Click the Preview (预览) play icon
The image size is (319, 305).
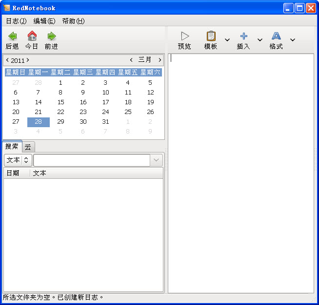pos(184,36)
